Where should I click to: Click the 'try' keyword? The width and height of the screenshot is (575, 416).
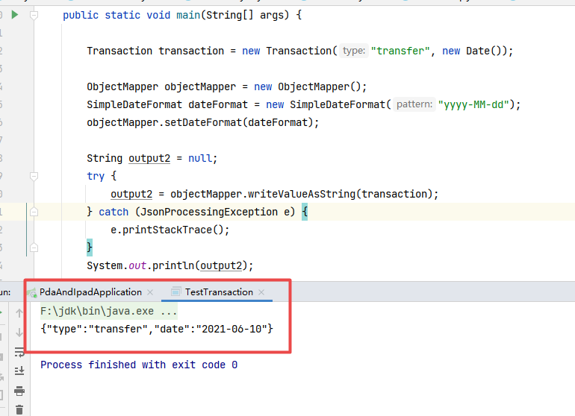point(96,176)
